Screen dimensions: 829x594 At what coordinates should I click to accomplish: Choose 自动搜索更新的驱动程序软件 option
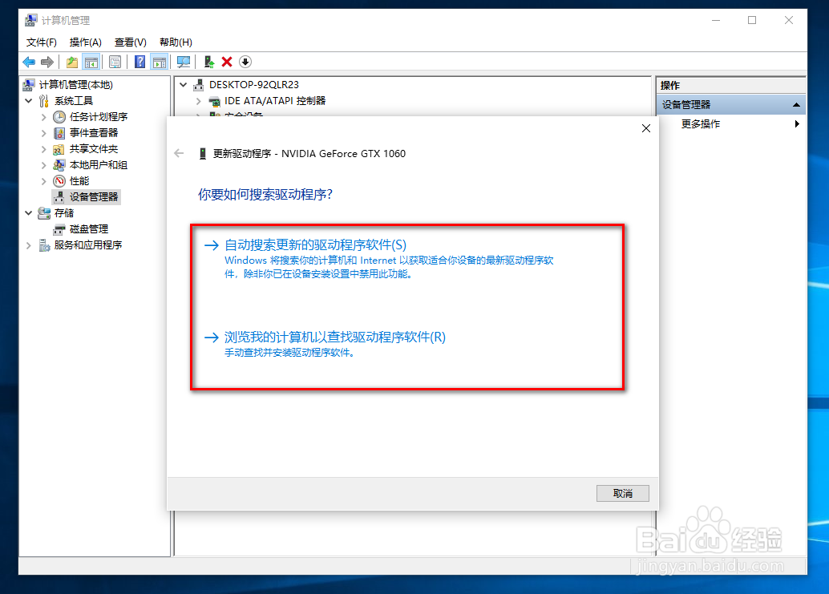click(314, 244)
